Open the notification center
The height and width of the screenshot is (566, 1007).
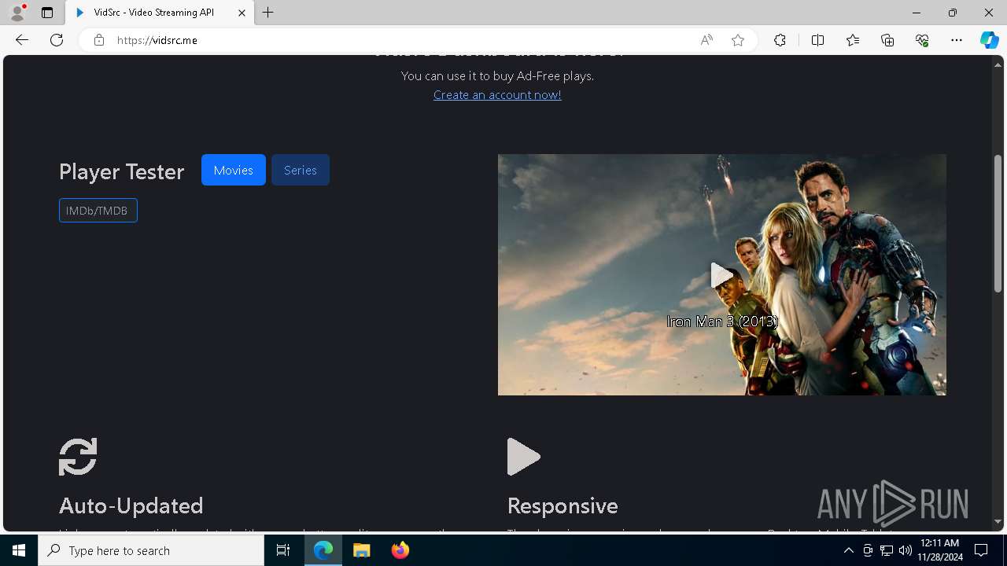(982, 550)
